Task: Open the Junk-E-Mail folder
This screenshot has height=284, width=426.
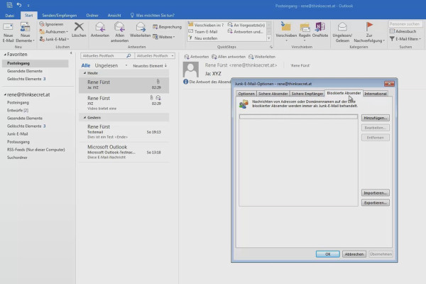Action: [x=17, y=134]
